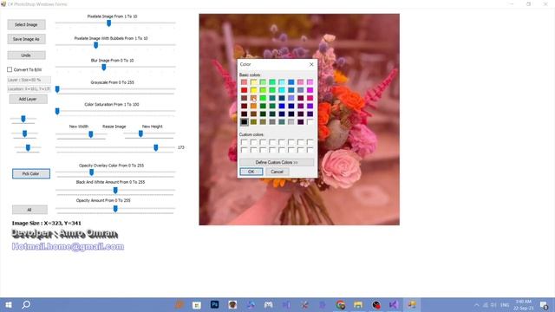Image resolution: width=555 pixels, height=312 pixels.
Task: Switch to Visual Studio in the taskbar
Action: [x=394, y=304]
